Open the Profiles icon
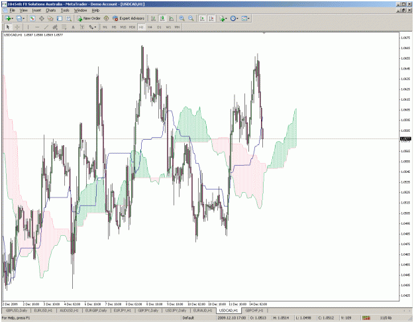 pyautogui.click(x=19, y=19)
